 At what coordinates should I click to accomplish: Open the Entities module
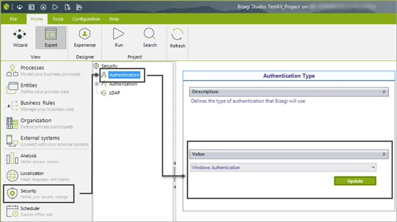pos(38,88)
